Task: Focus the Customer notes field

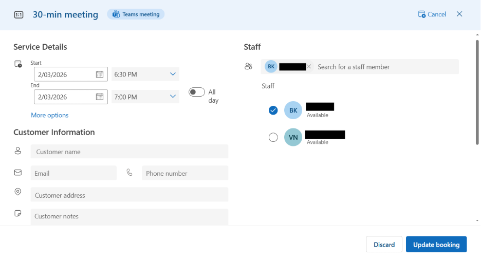Action: click(129, 217)
